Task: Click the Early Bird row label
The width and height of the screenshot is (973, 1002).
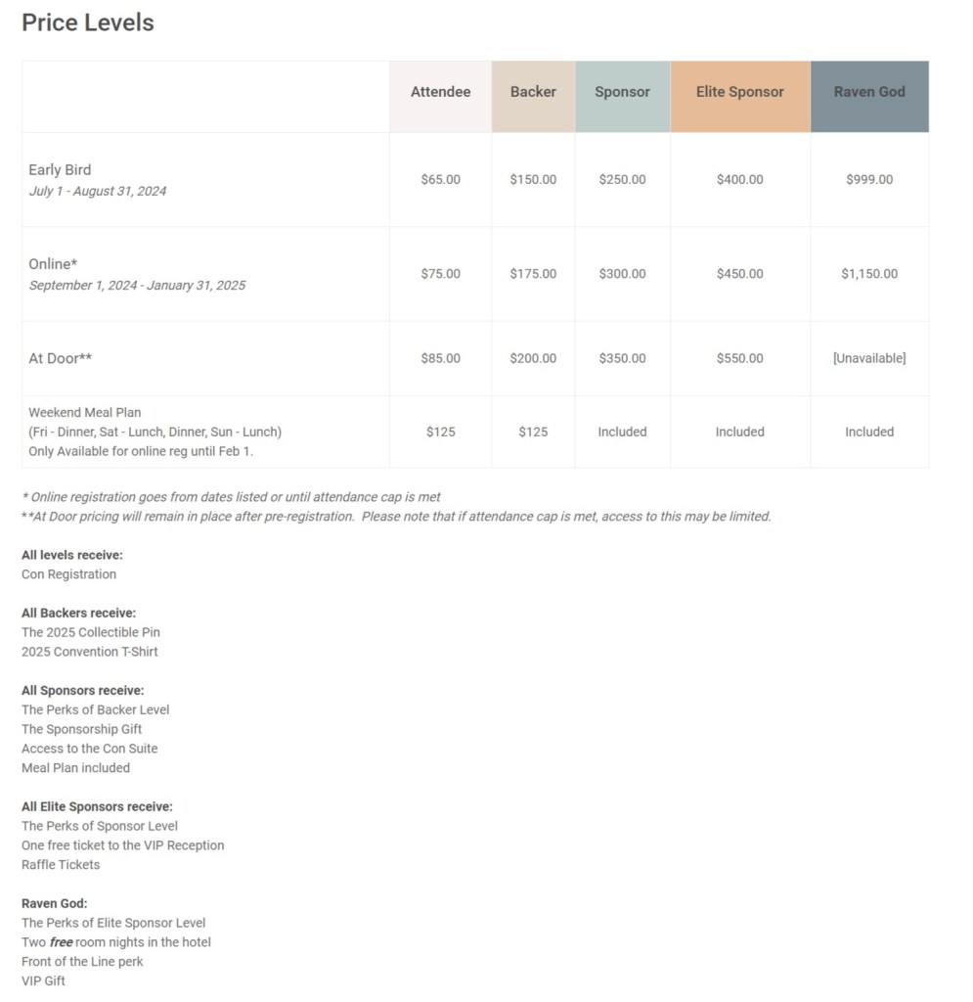Action: point(60,169)
